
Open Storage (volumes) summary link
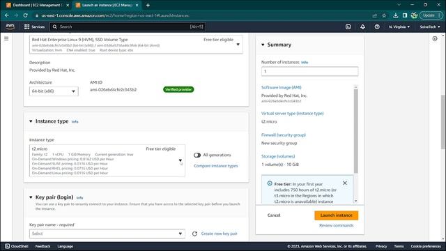pos(278,156)
